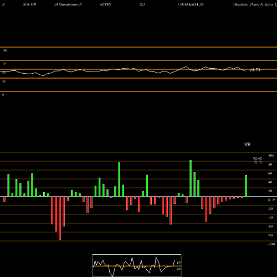Viewport: 277px width, 277px height.
Task: Click the last green MR bar at right
Action: pos(246,186)
